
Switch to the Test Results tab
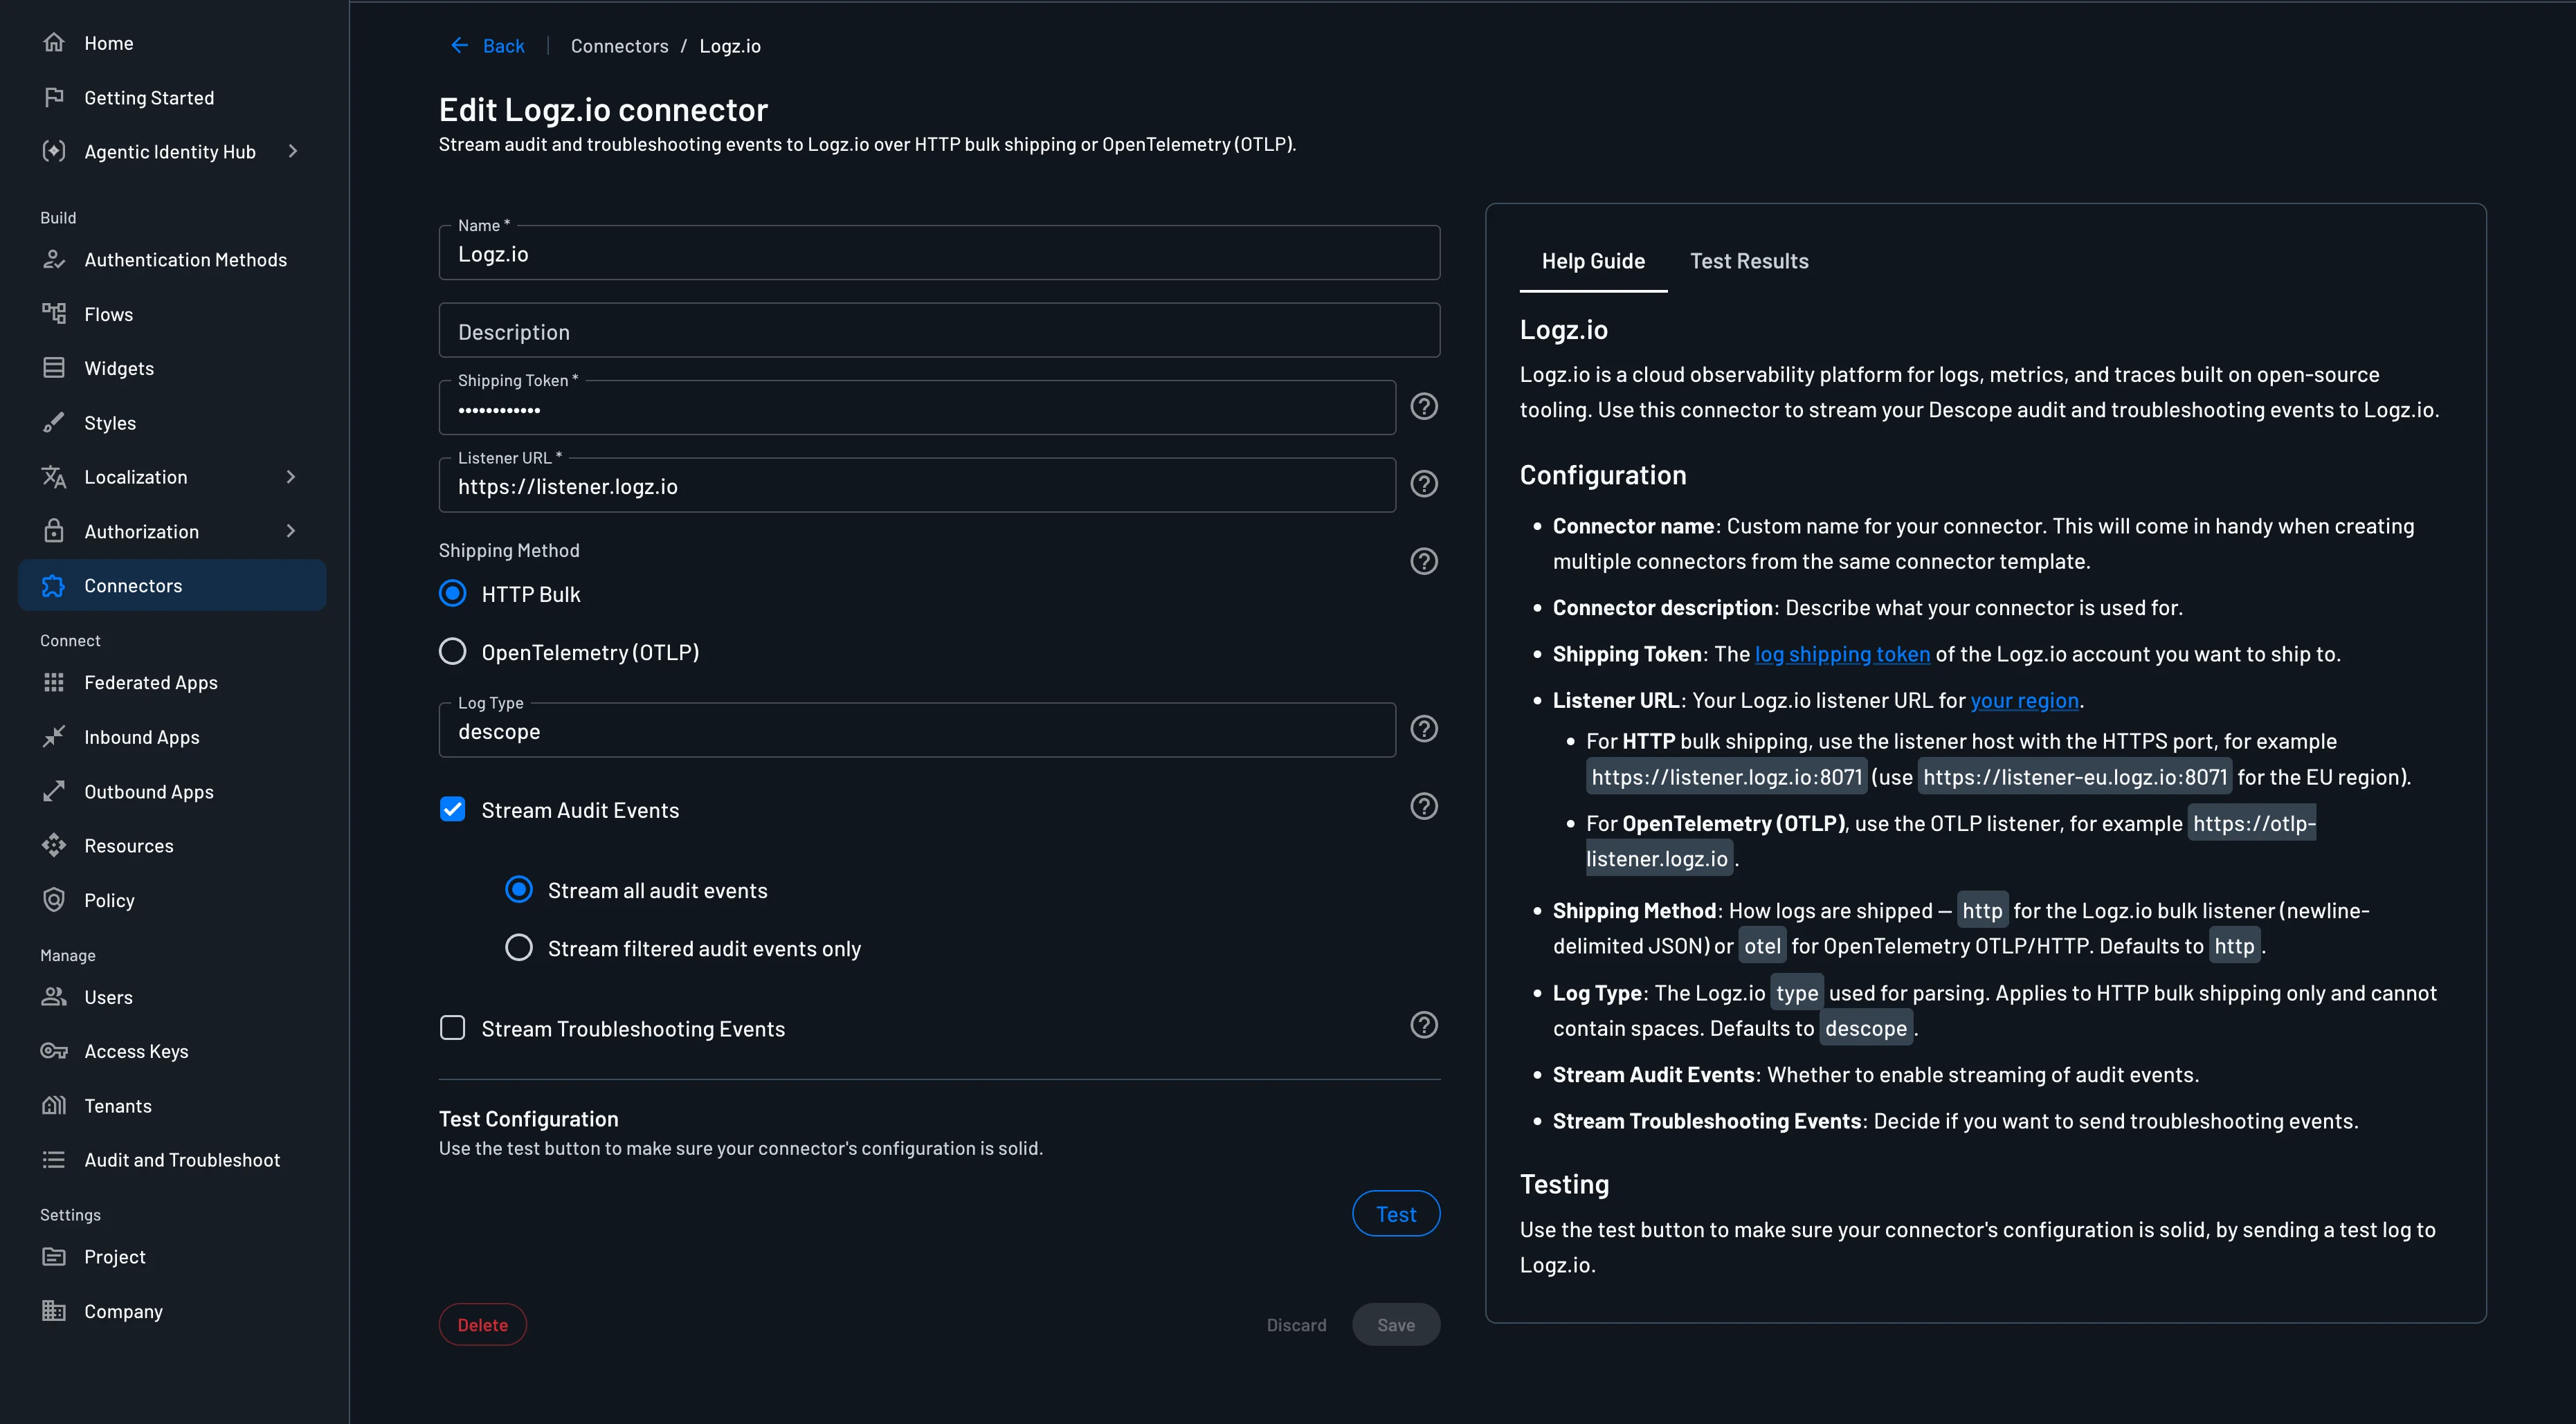[x=1749, y=261]
